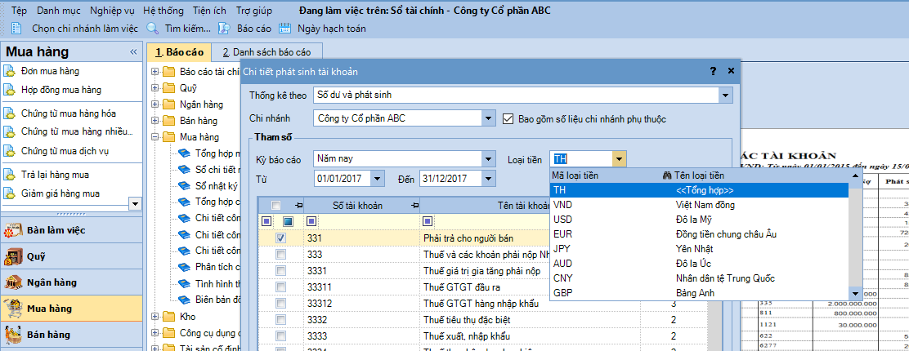909x351 pixels.
Task: Open Đơn mua hàng in sidebar
Action: click(x=50, y=71)
